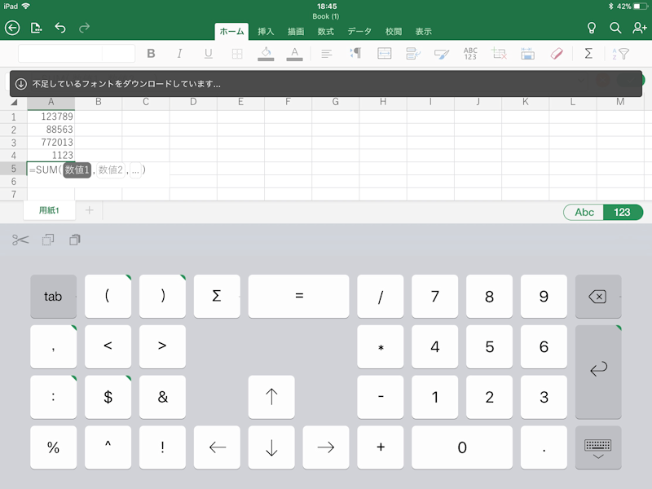
Task: Tap the colon key
Action: pos(53,397)
